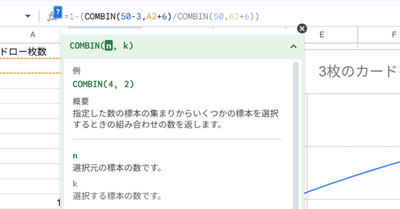Collapse the COMBIN help panel chevron

pos(293,46)
